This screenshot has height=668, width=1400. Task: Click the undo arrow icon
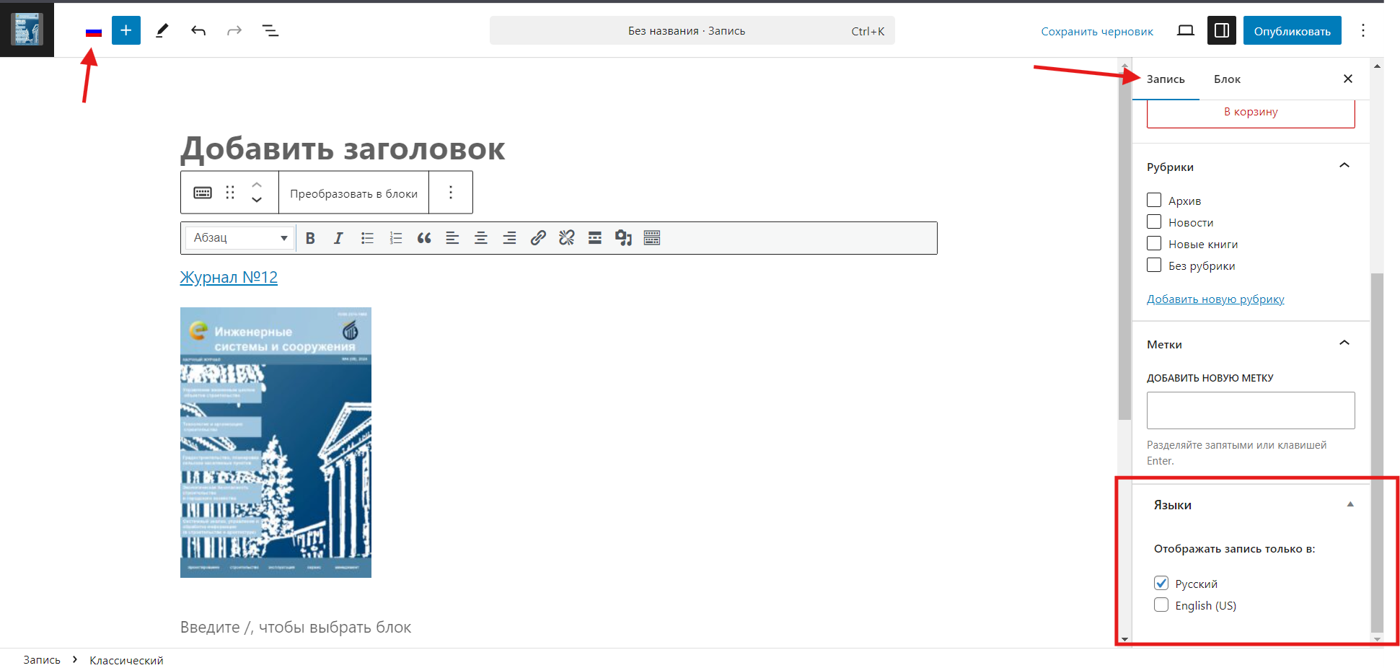(x=198, y=30)
